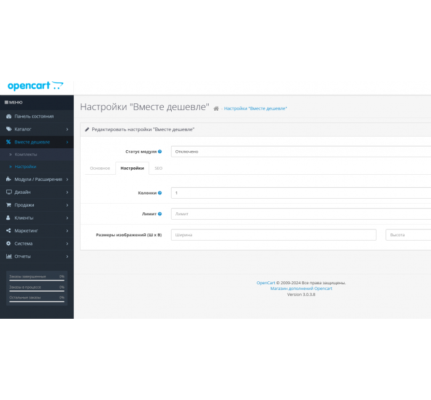
Task: Open the Статус модуля dropdown showing Отключено
Action: (301, 151)
